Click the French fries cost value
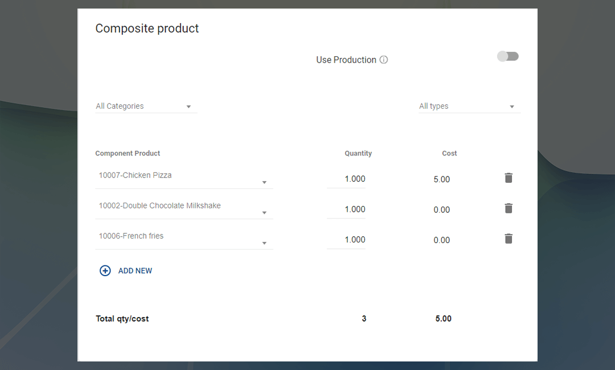Screen dimensions: 615x370 coord(441,240)
